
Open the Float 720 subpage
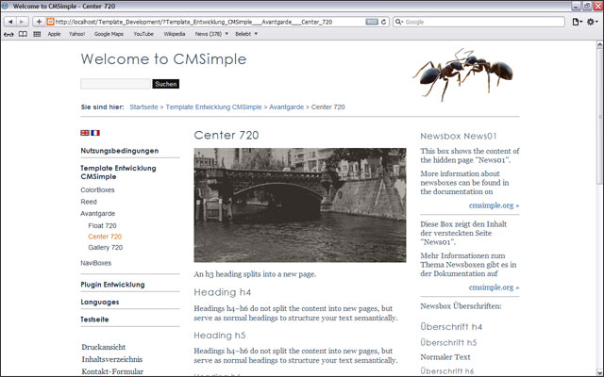[102, 226]
